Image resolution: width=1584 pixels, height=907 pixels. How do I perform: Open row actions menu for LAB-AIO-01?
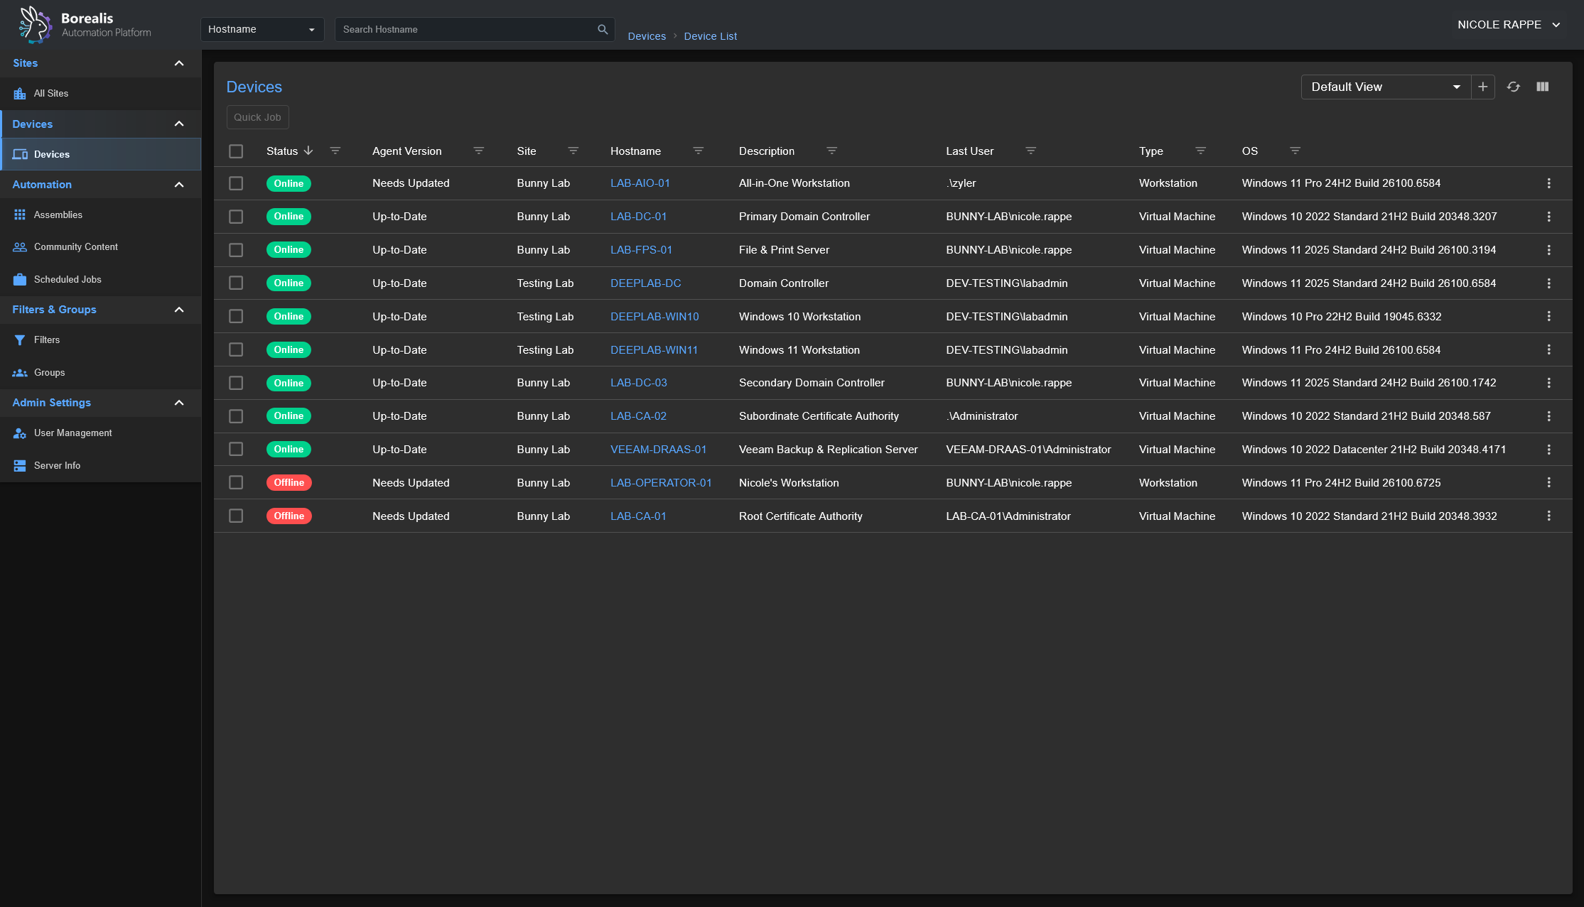pyautogui.click(x=1548, y=183)
